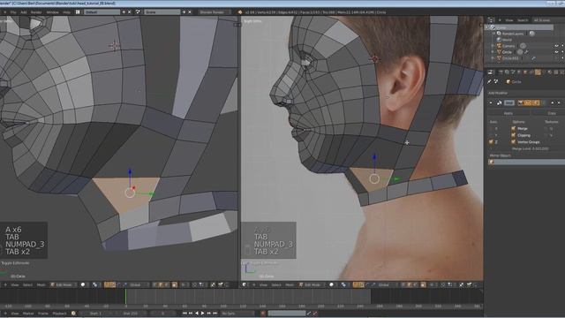This screenshot has height=318, width=565.
Task: Delete current screen layout with X
Action: pos(130,12)
